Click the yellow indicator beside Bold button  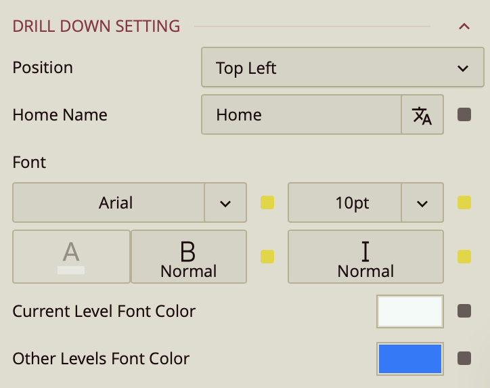coord(267,257)
